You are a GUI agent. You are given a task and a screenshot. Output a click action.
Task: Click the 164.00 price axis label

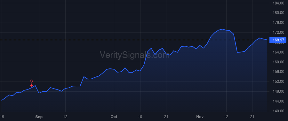(278, 52)
